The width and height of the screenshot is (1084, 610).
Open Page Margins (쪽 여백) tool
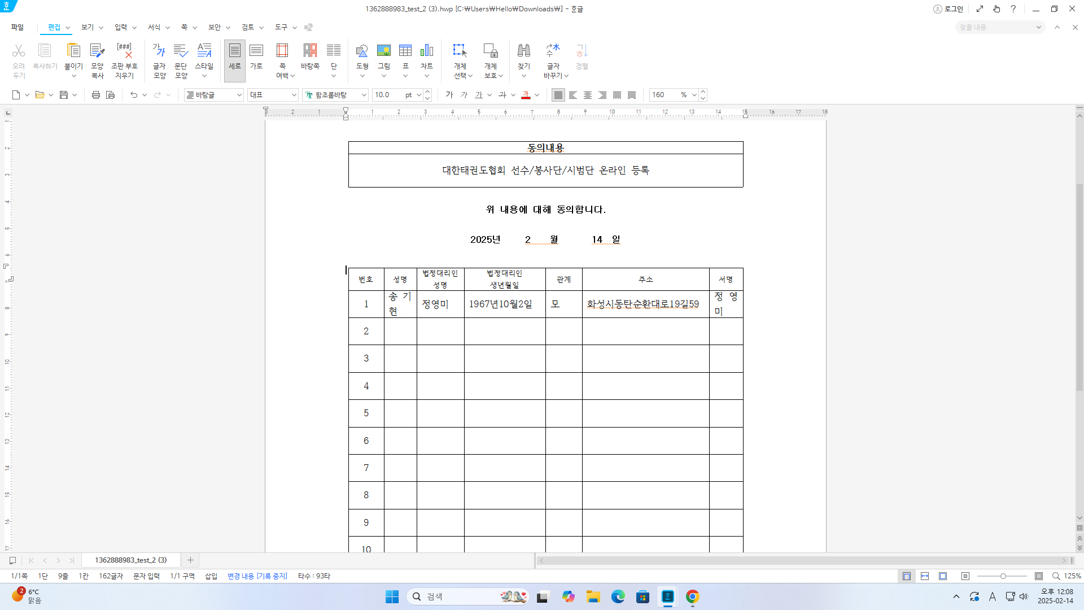[x=282, y=51]
